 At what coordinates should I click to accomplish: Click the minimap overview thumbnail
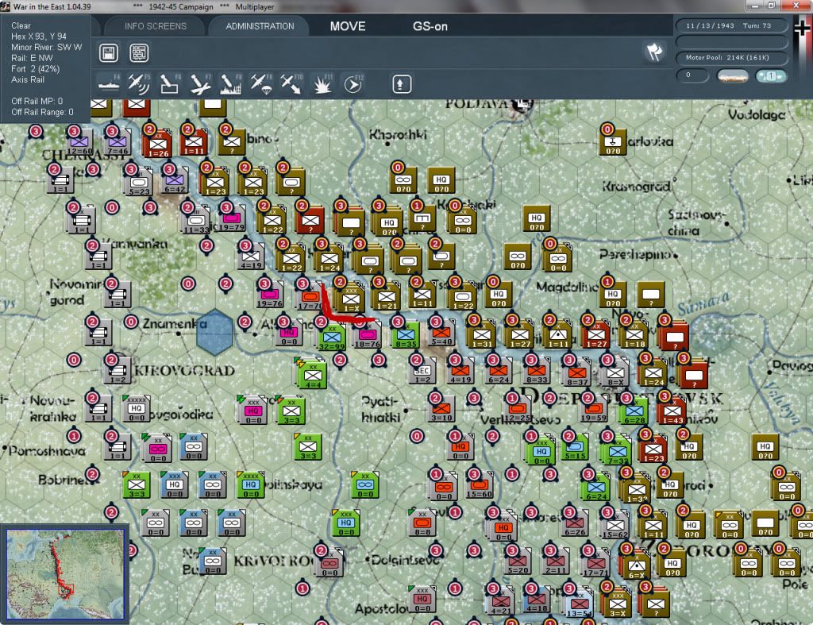pos(65,574)
